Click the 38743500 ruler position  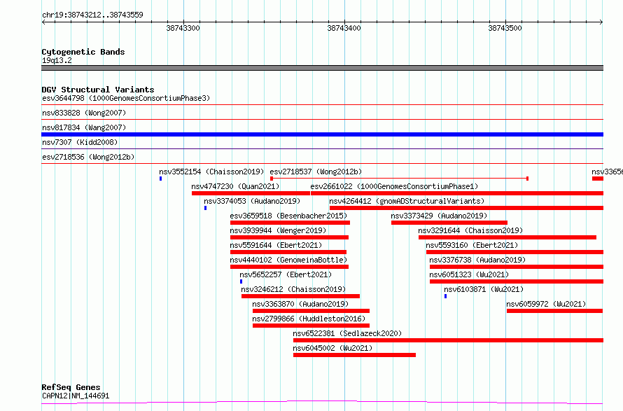(505, 28)
